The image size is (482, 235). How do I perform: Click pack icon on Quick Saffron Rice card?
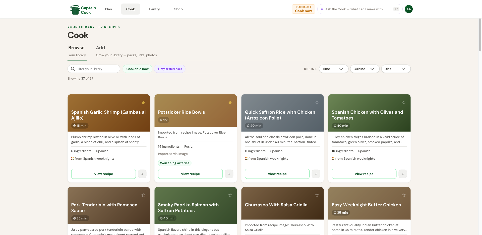pyautogui.click(x=246, y=159)
